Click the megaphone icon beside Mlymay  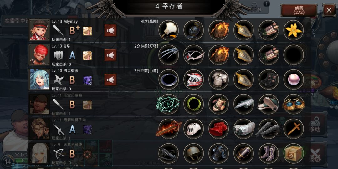(110, 30)
